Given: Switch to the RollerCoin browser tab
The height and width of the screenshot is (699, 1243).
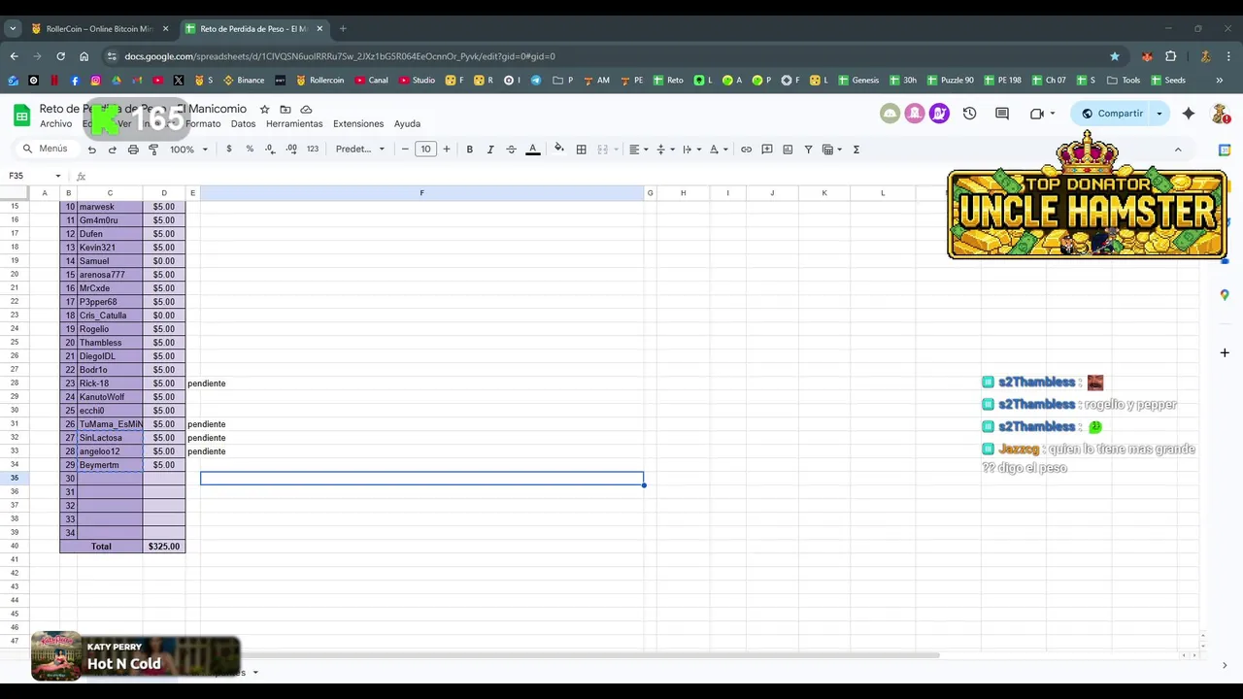Looking at the screenshot, I should tap(99, 29).
